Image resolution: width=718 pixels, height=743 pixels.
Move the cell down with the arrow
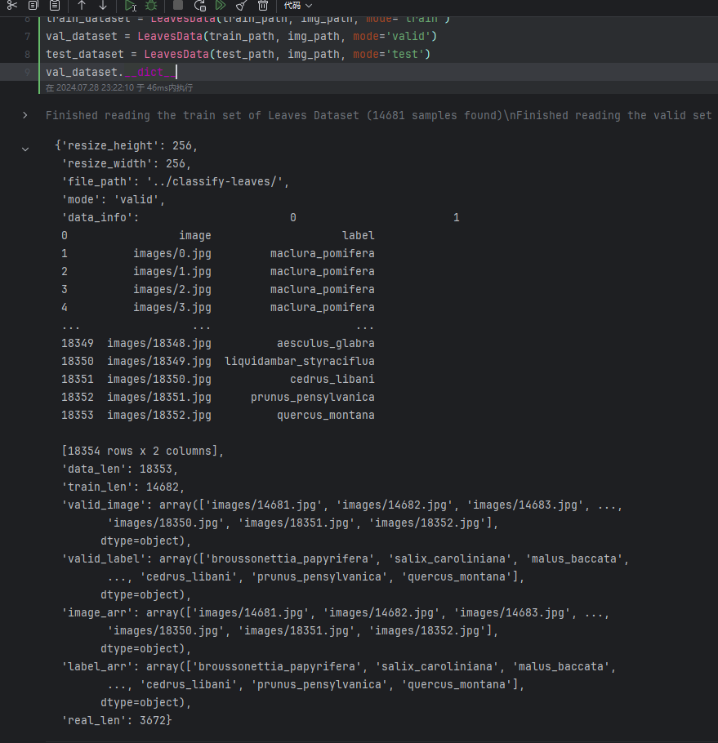point(102,6)
